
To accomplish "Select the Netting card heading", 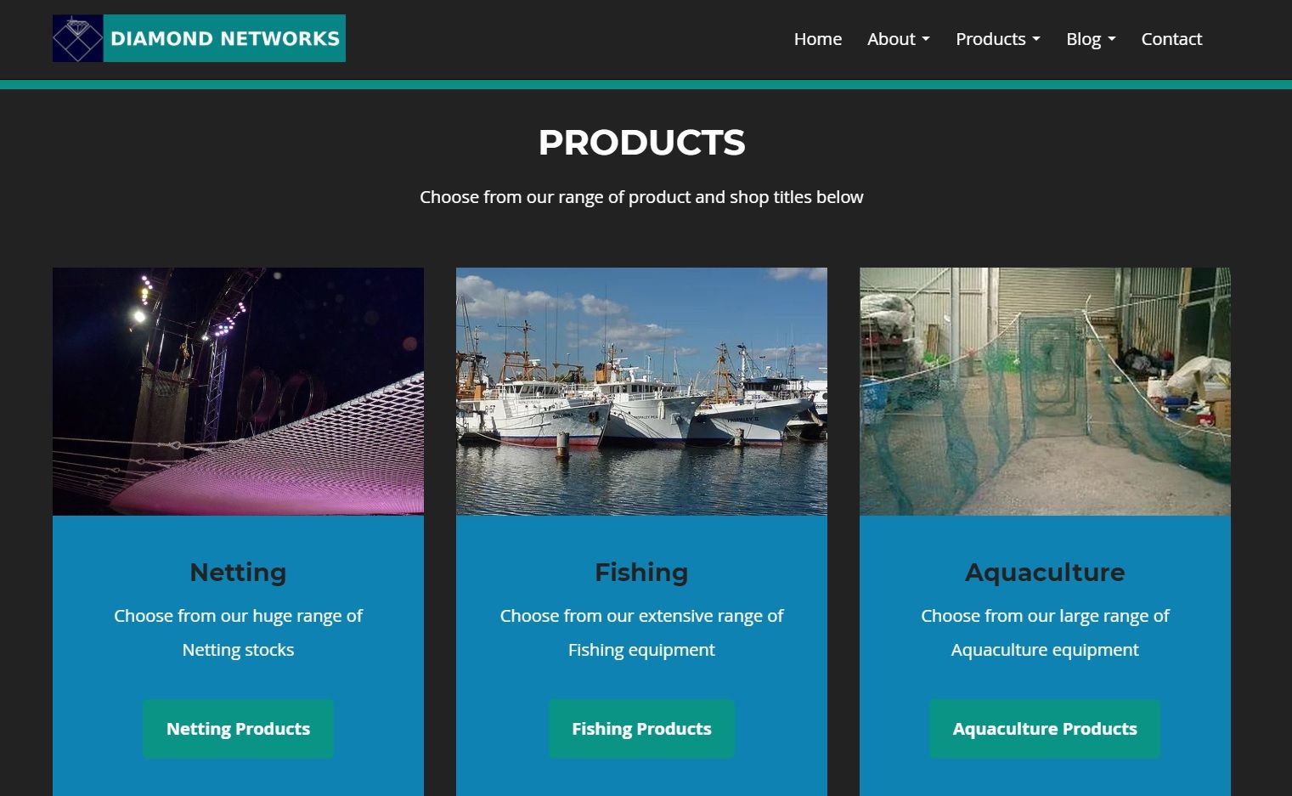I will pos(238,573).
